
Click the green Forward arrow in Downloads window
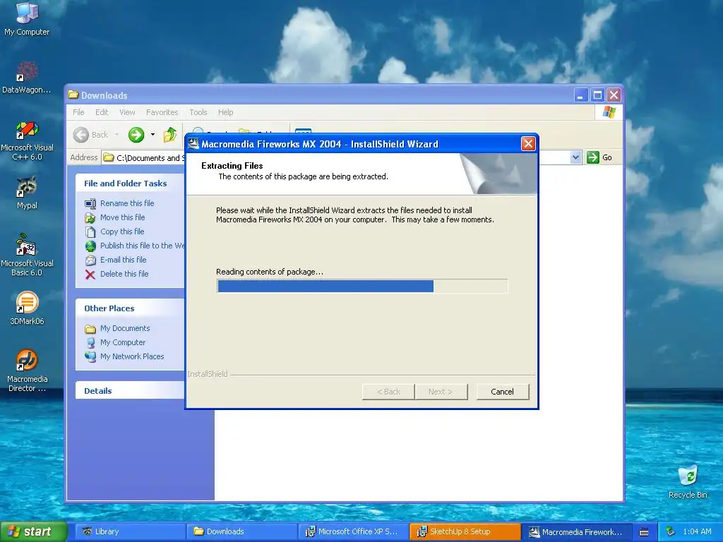click(x=136, y=135)
